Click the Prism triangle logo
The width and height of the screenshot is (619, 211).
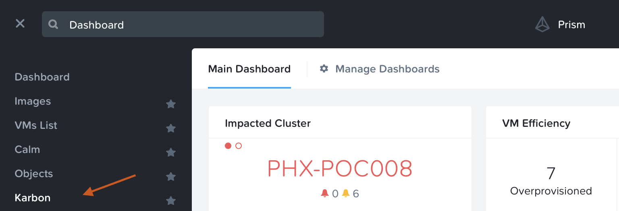tap(542, 25)
